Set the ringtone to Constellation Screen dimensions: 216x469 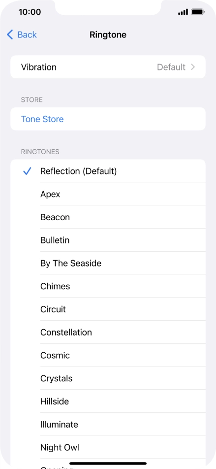click(x=108, y=333)
